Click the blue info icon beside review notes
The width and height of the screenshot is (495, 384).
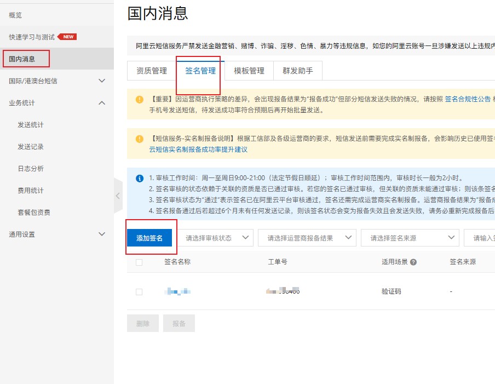click(x=139, y=179)
